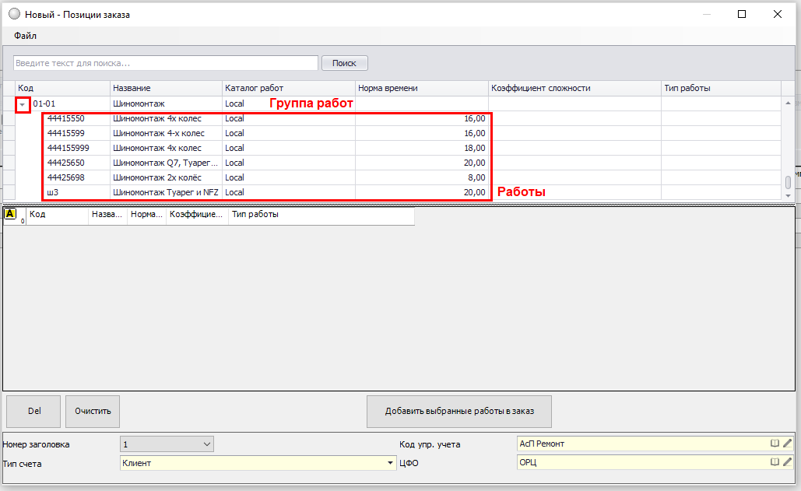Select the Шиномонтаж Q7, Туарег row
The image size is (801, 491).
pyautogui.click(x=167, y=163)
